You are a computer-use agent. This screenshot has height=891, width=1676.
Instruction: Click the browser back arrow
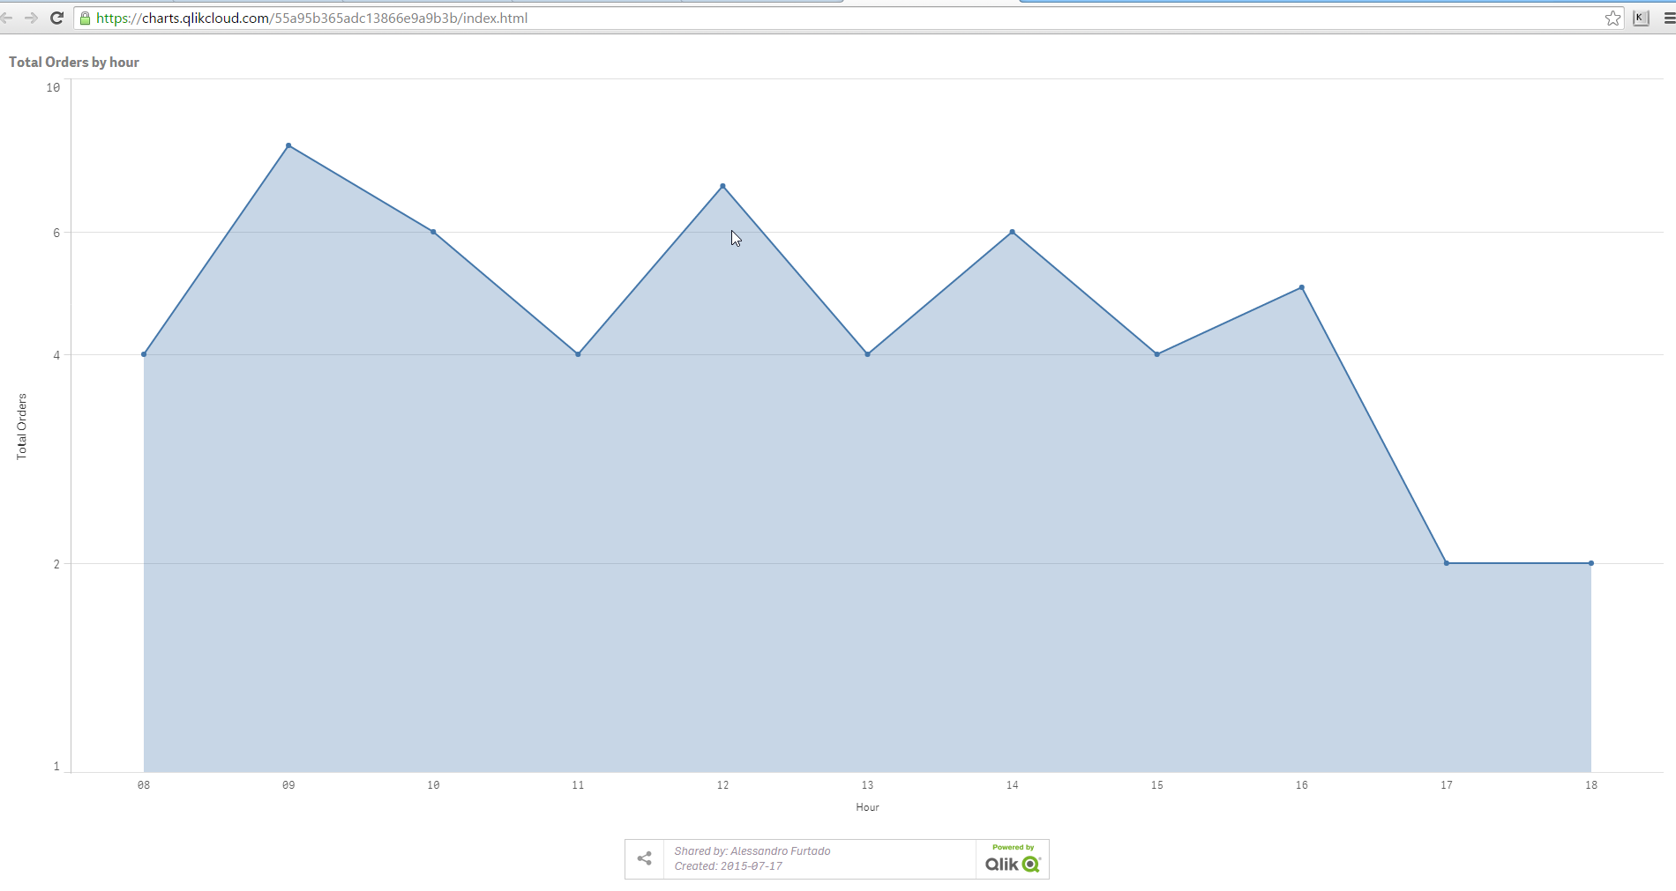(x=6, y=18)
